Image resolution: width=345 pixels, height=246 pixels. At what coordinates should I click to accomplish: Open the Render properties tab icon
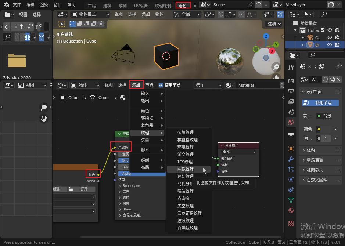(x=291, y=81)
